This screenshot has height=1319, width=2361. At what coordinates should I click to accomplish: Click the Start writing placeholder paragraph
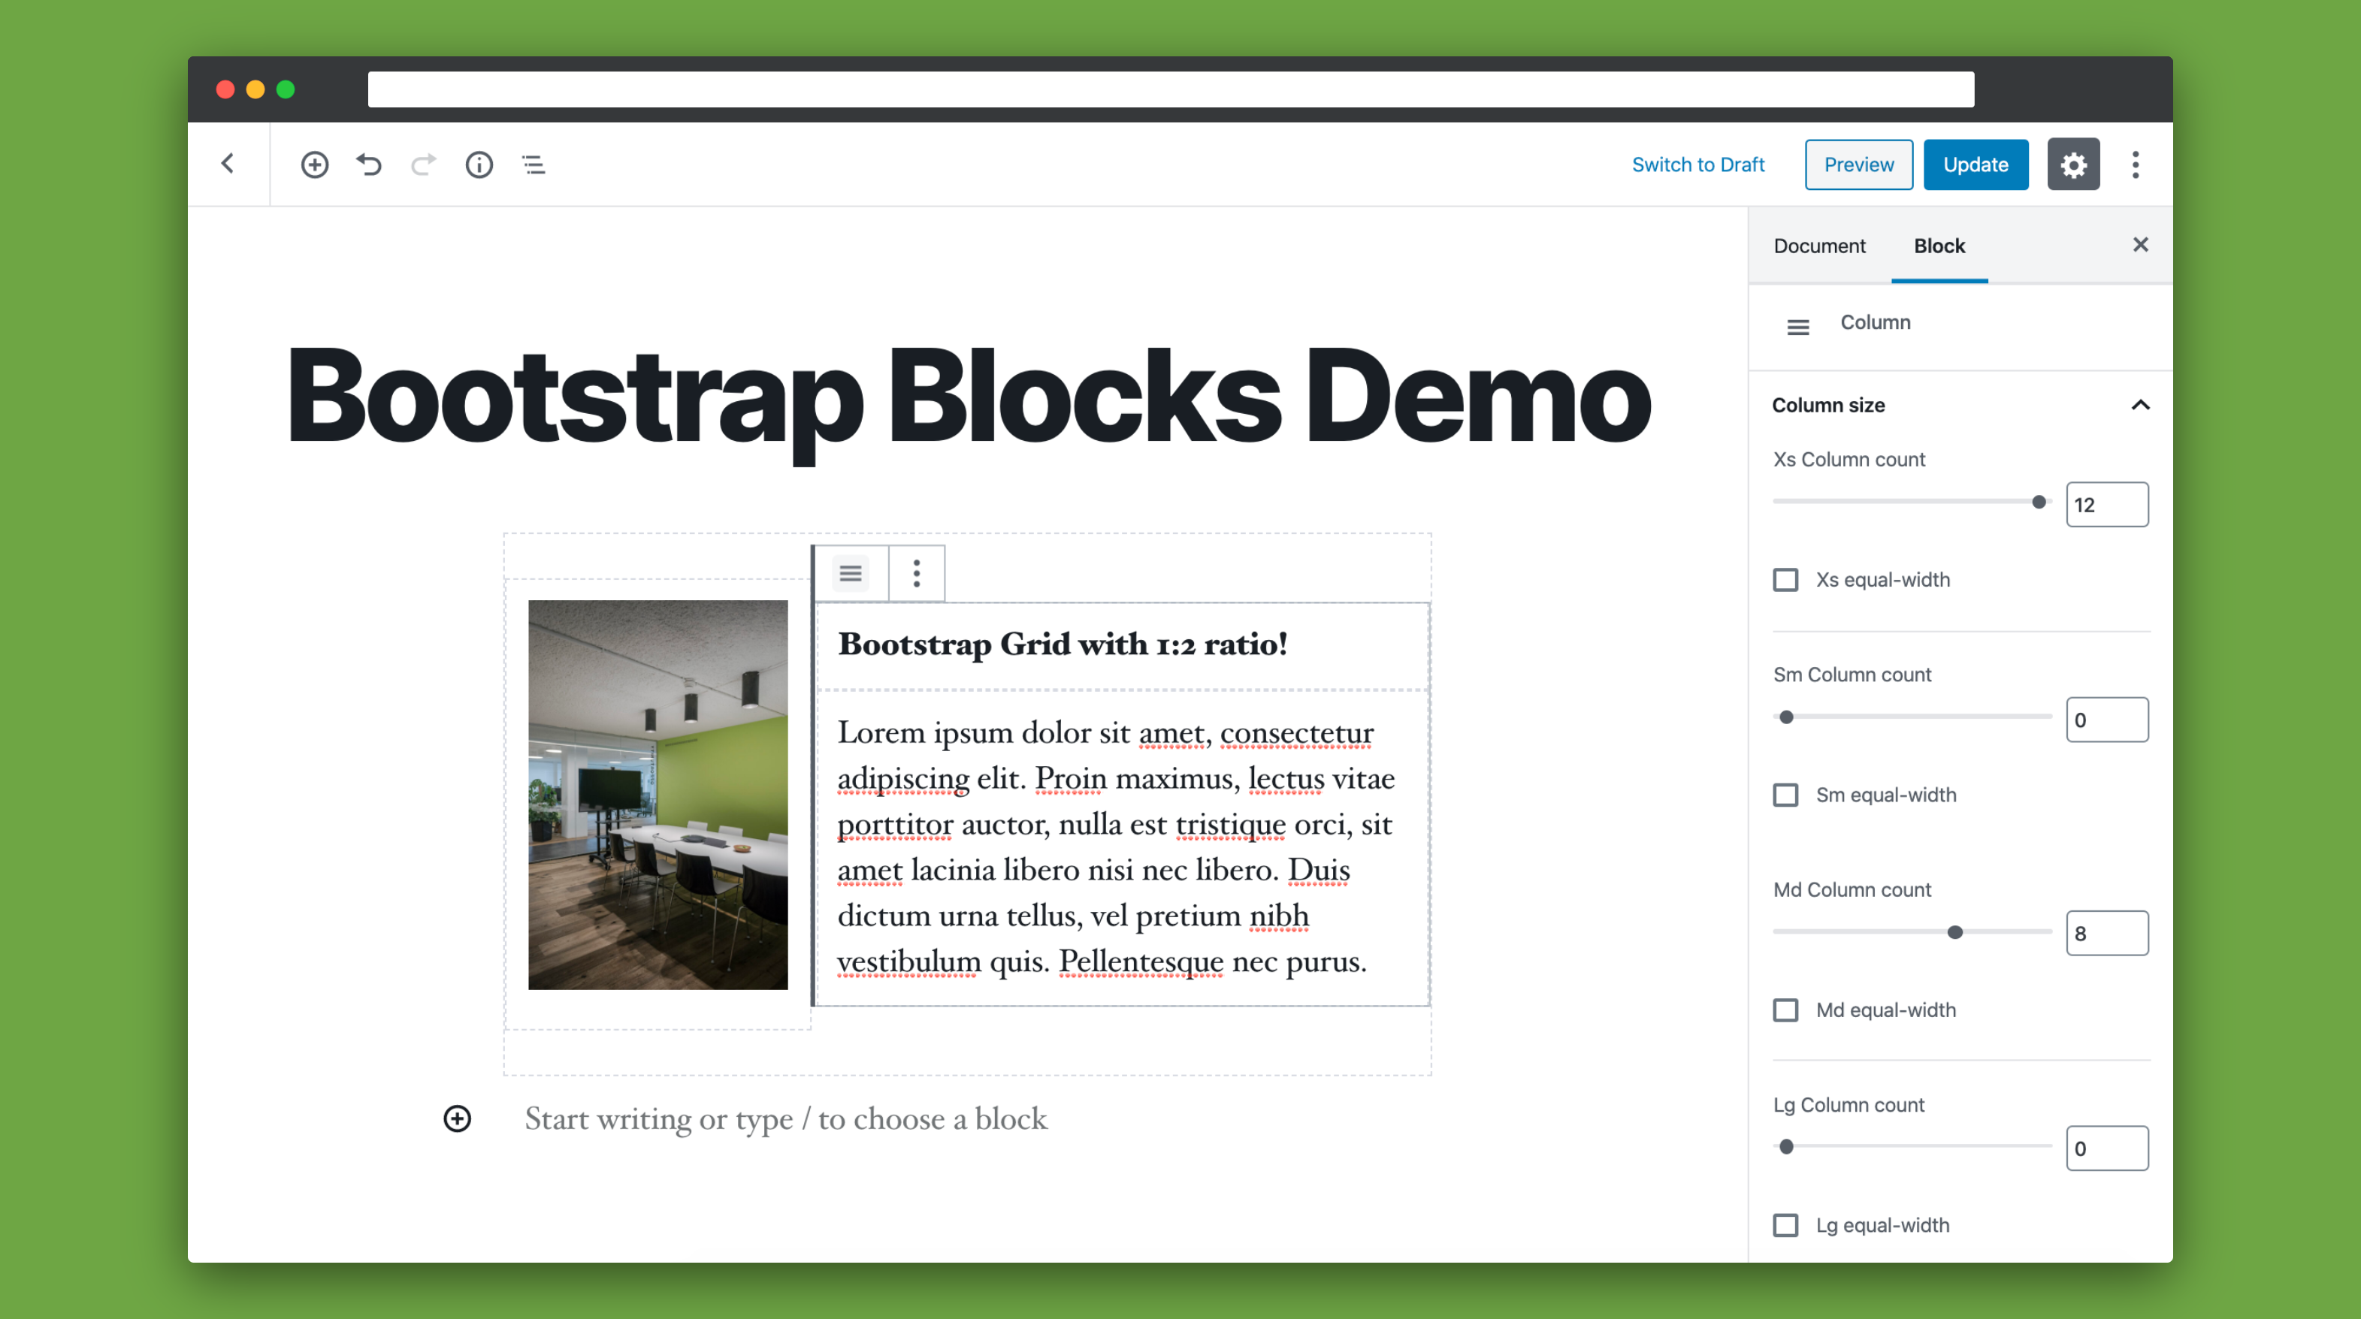point(785,1118)
